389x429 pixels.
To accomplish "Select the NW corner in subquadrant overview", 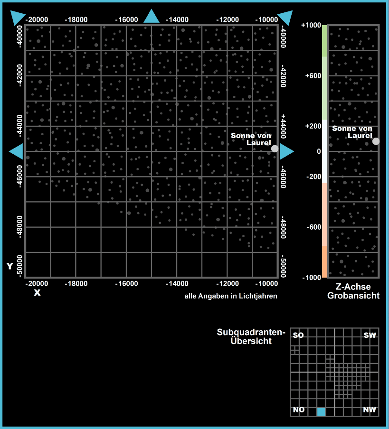I will pos(370,410).
